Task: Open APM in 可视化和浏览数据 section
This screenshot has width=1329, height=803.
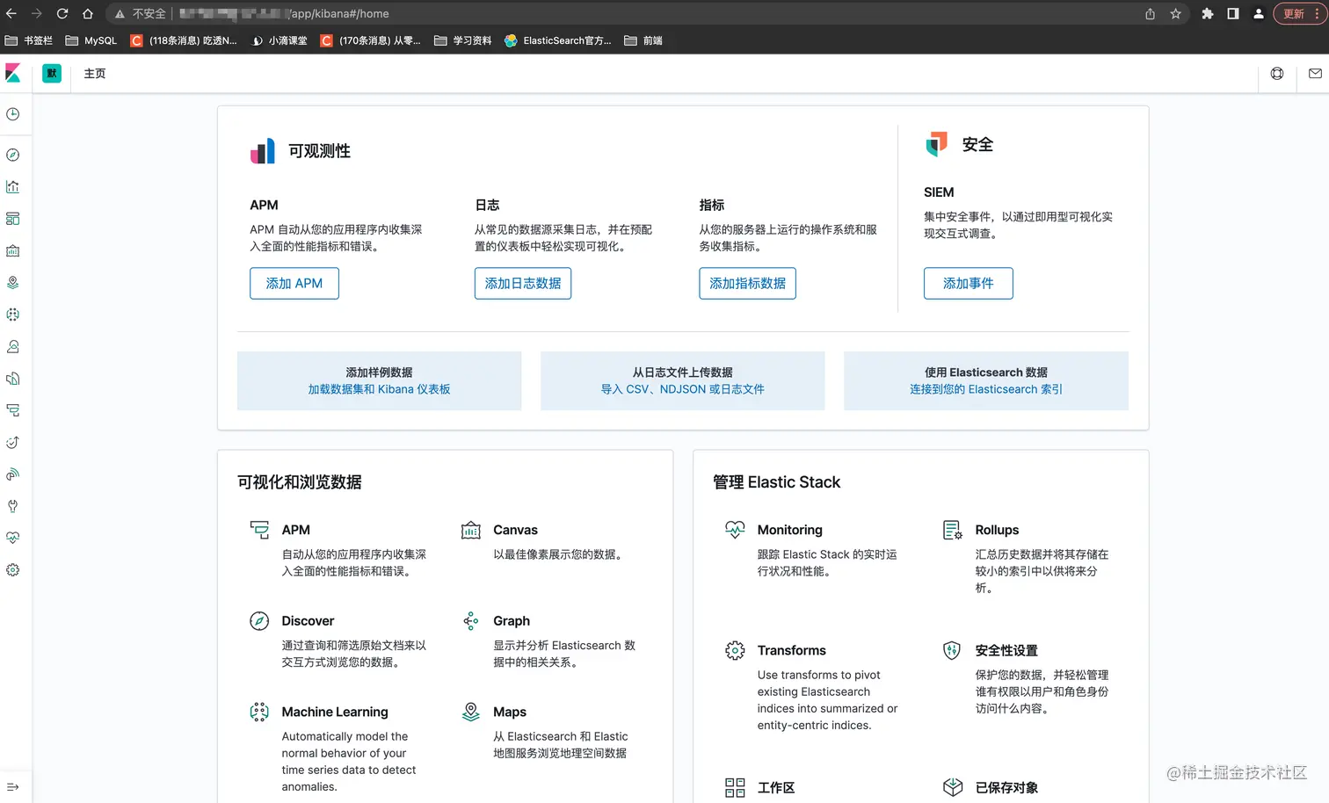Action: (x=295, y=530)
